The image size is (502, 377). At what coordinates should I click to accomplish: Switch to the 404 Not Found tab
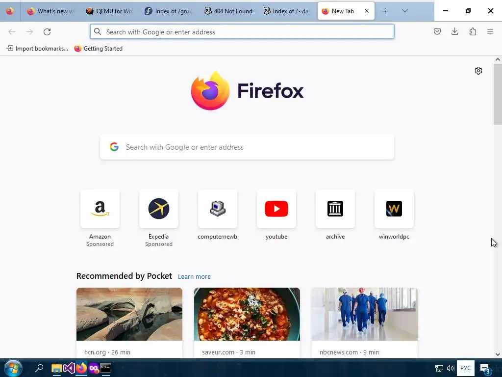(x=228, y=11)
